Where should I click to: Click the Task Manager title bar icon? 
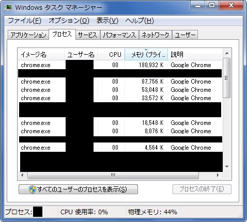click(x=8, y=8)
